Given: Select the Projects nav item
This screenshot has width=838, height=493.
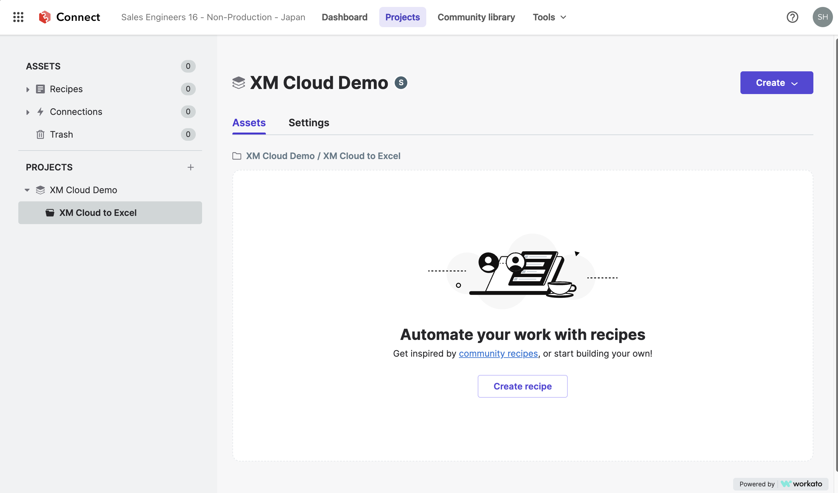Looking at the screenshot, I should (x=402, y=17).
